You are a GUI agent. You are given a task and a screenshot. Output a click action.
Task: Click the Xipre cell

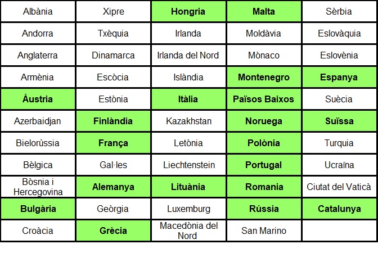pos(113,11)
